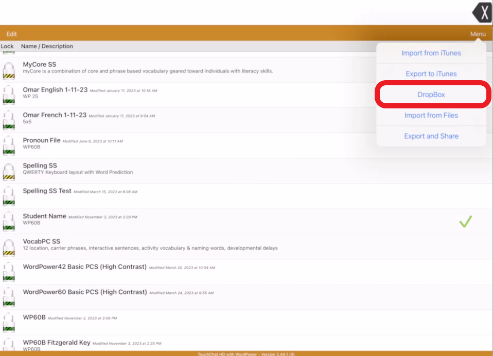Screen dimensions: 493x356
Task: Open the WP60B vocabulary file
Action: coord(246,323)
